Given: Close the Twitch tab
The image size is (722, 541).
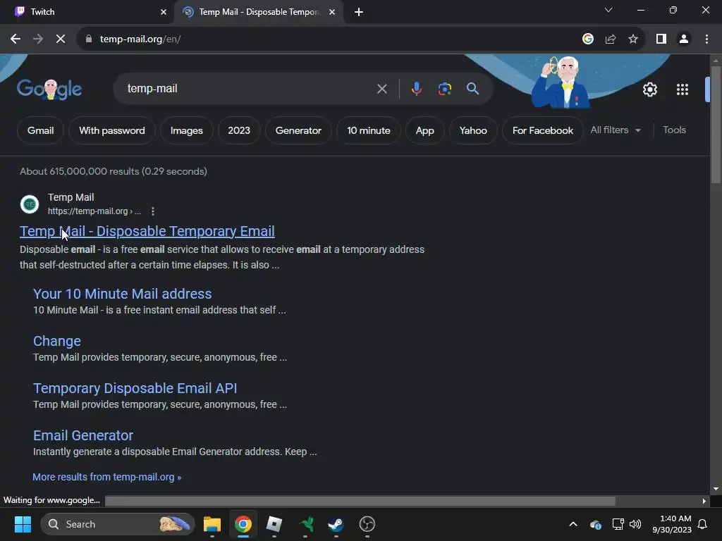Looking at the screenshot, I should click(x=164, y=12).
